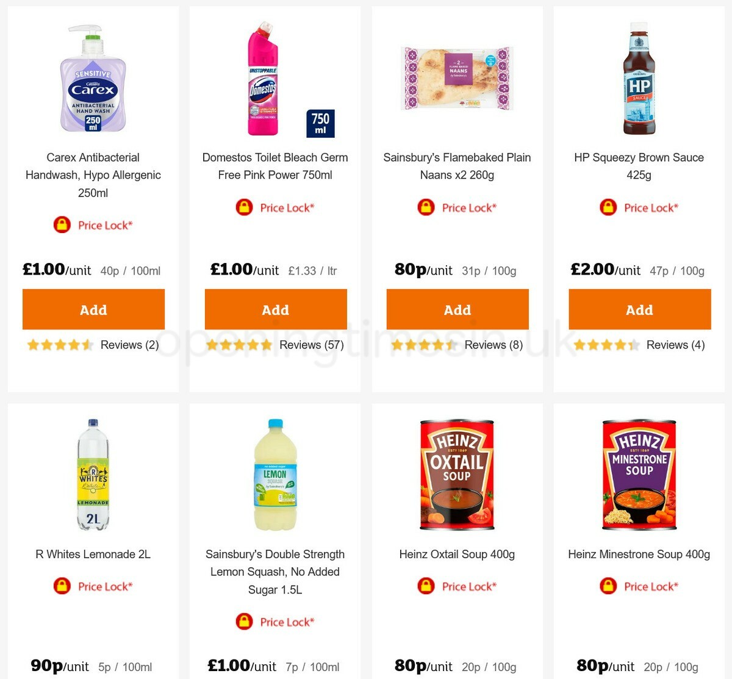Click the Price Lock padlock icon on Carex Handwash
This screenshot has width=732, height=679.
point(63,225)
